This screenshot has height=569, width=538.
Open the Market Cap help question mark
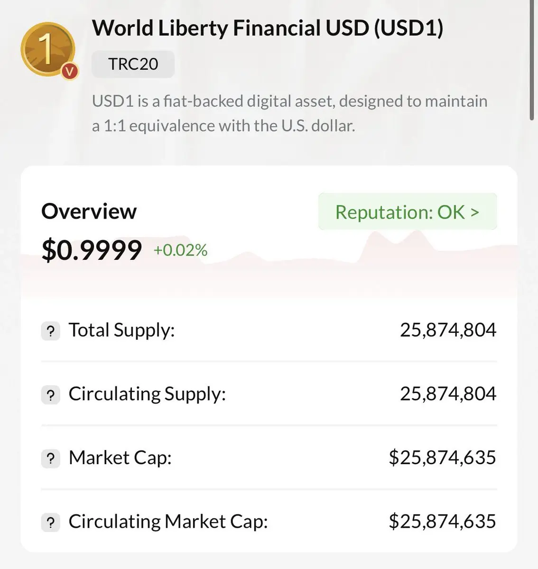click(x=51, y=459)
